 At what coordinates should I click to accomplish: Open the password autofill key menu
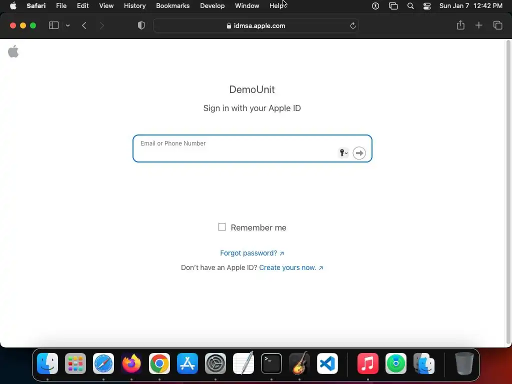343,153
